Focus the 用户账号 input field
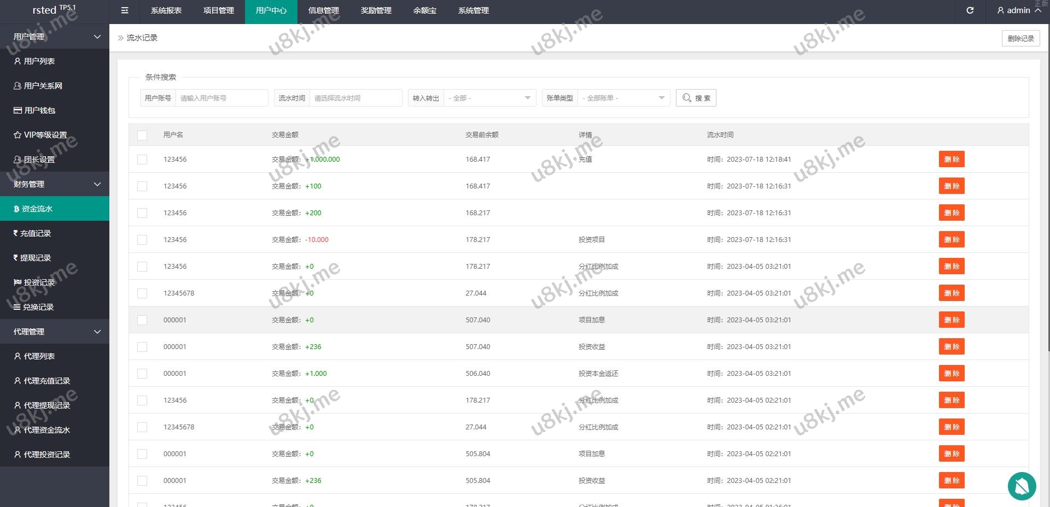Image resolution: width=1050 pixels, height=507 pixels. [221, 98]
